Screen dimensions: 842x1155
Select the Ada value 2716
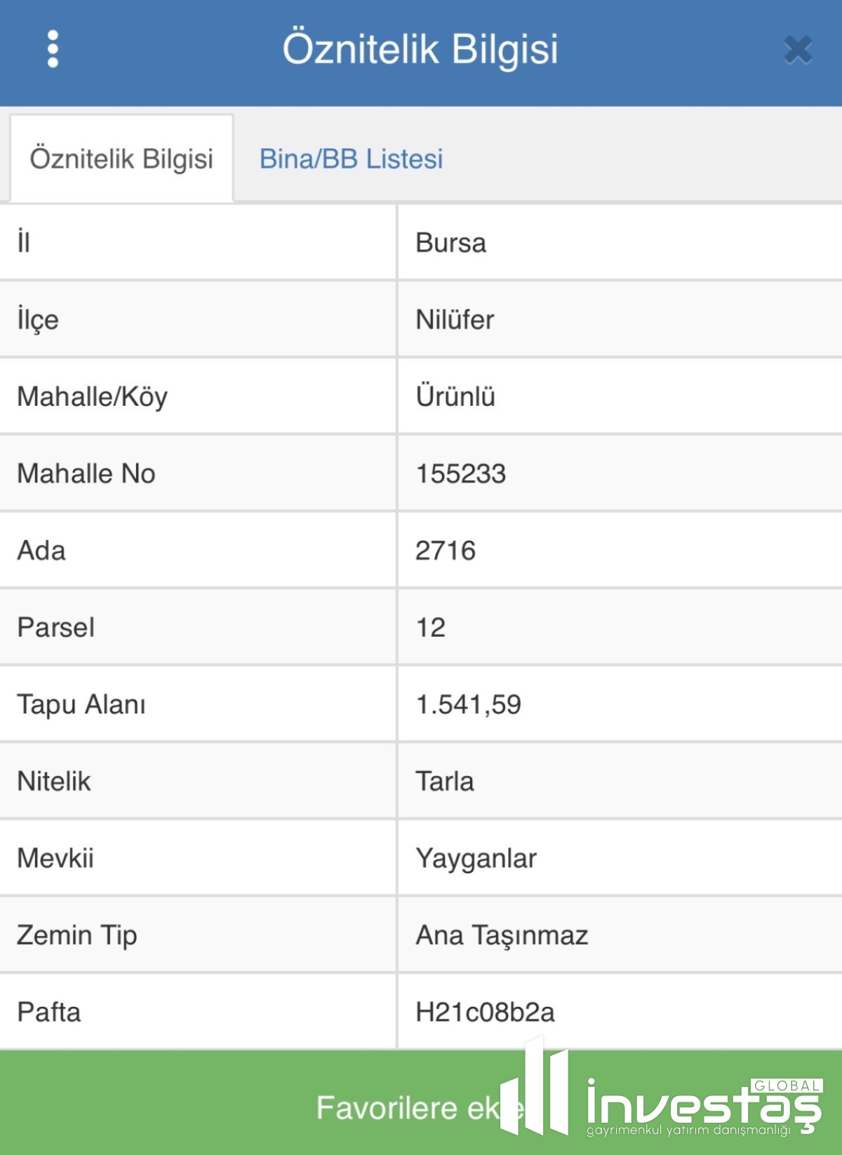pos(446,550)
